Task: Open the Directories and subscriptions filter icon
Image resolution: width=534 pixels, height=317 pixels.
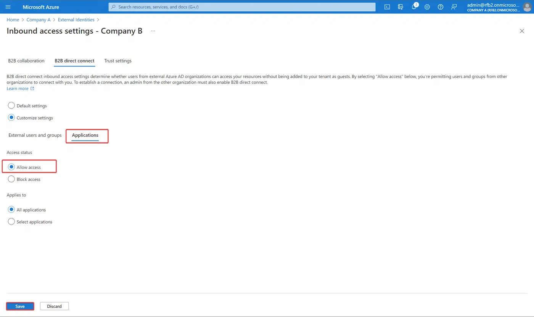Action: pos(400,7)
